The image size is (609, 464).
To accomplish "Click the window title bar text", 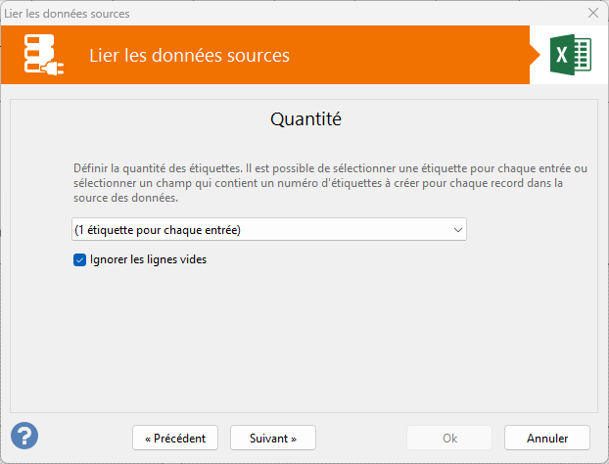I will 67,14.
